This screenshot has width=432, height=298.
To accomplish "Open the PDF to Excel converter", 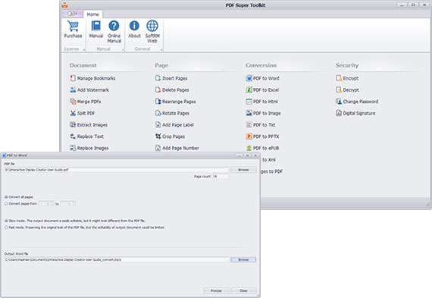I will (x=262, y=90).
